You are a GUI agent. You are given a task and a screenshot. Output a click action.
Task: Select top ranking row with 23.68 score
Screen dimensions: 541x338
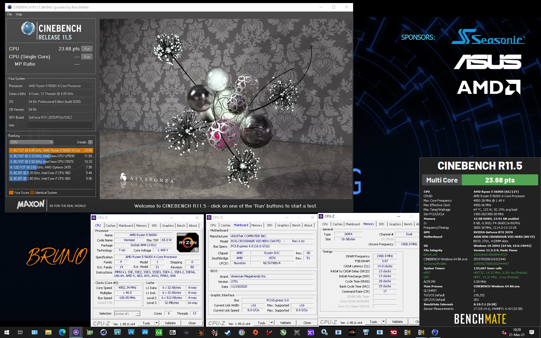coord(51,150)
